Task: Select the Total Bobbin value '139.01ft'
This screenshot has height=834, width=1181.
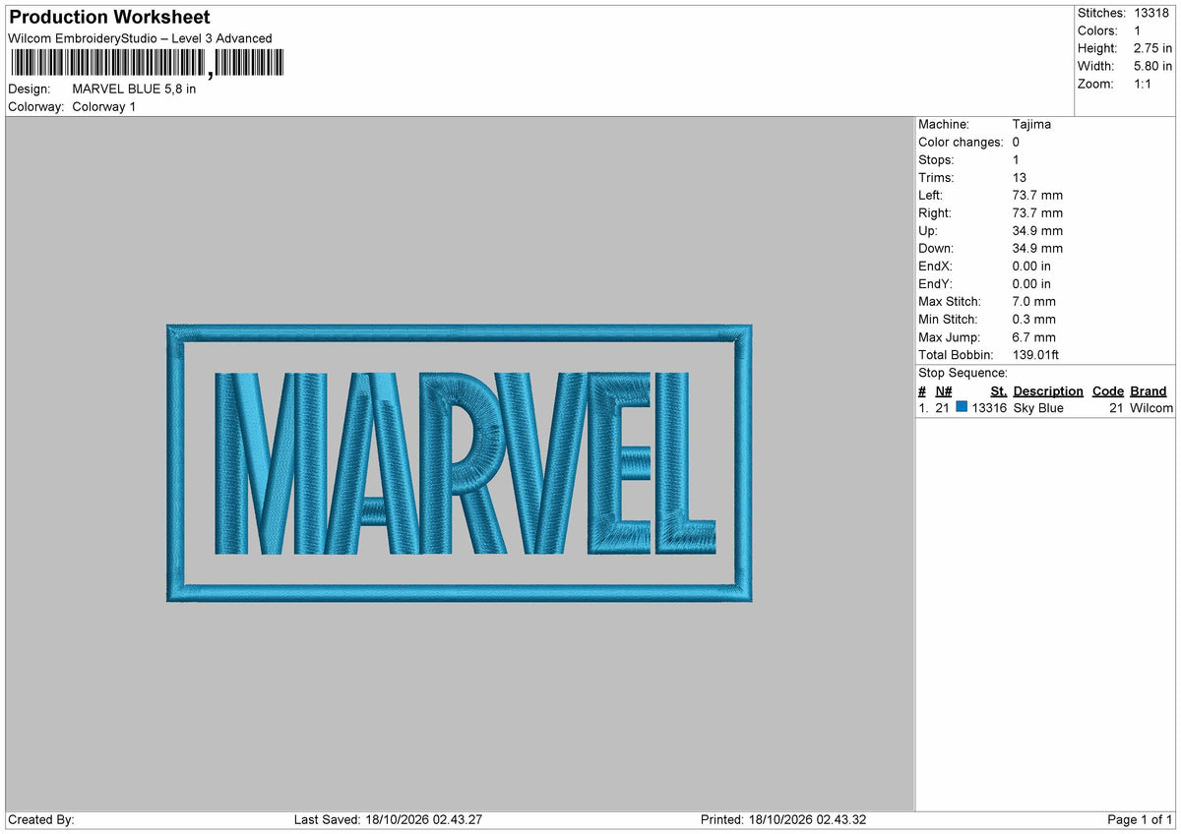Action: pos(1035,354)
